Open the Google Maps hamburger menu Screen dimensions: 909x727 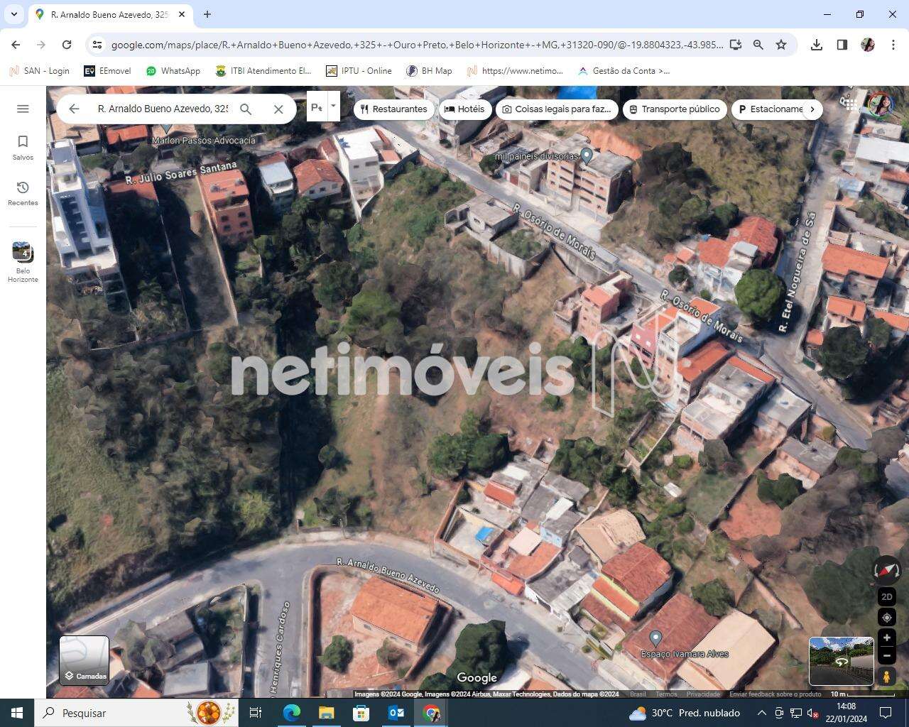[23, 109]
